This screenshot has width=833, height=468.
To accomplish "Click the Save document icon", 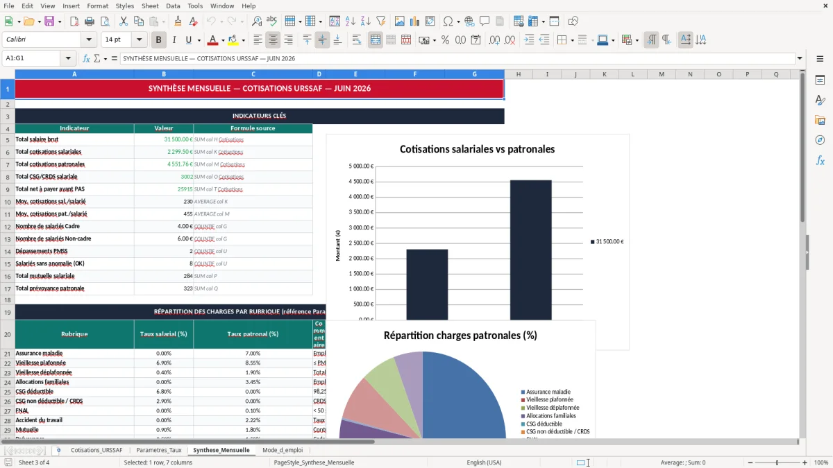I will tap(49, 21).
